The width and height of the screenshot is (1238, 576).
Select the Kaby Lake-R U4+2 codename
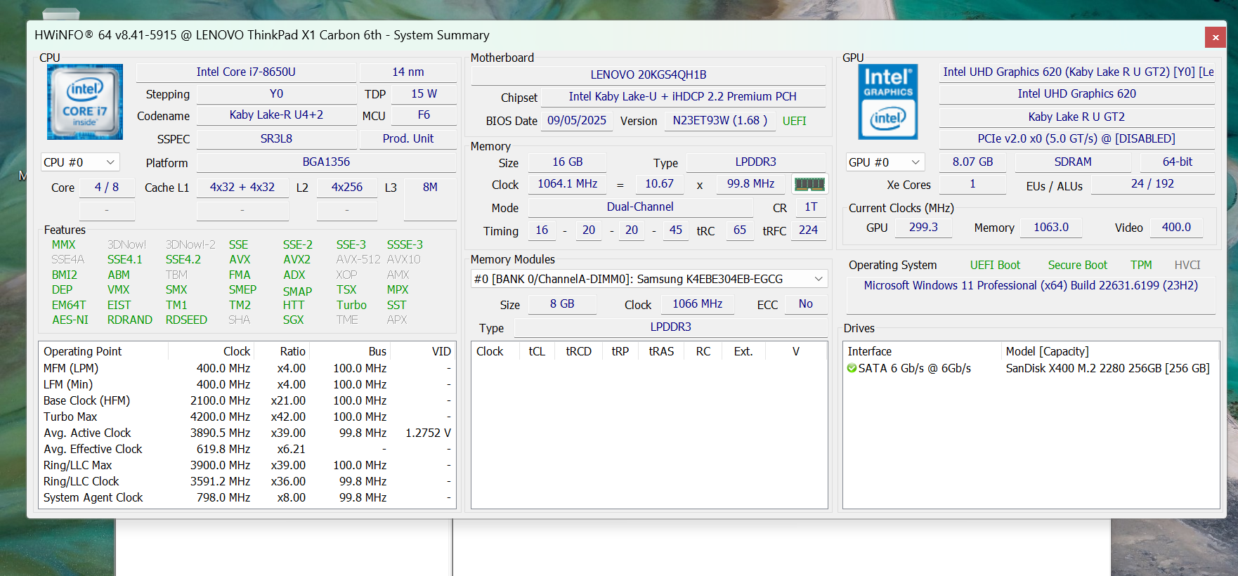tap(276, 114)
